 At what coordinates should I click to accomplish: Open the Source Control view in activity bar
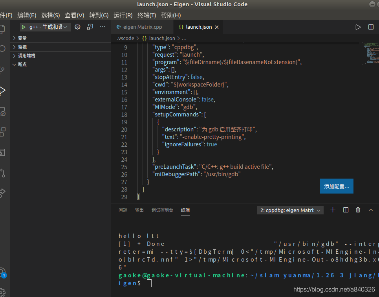2,70
